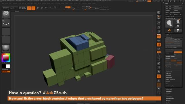Click the AAHalf icon on right shelf

[x=159, y=32]
